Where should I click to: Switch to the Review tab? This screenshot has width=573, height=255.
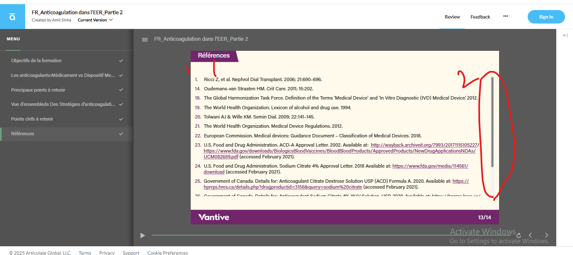[452, 17]
